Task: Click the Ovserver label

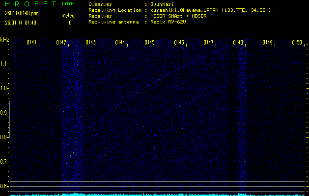Action: coord(100,4)
